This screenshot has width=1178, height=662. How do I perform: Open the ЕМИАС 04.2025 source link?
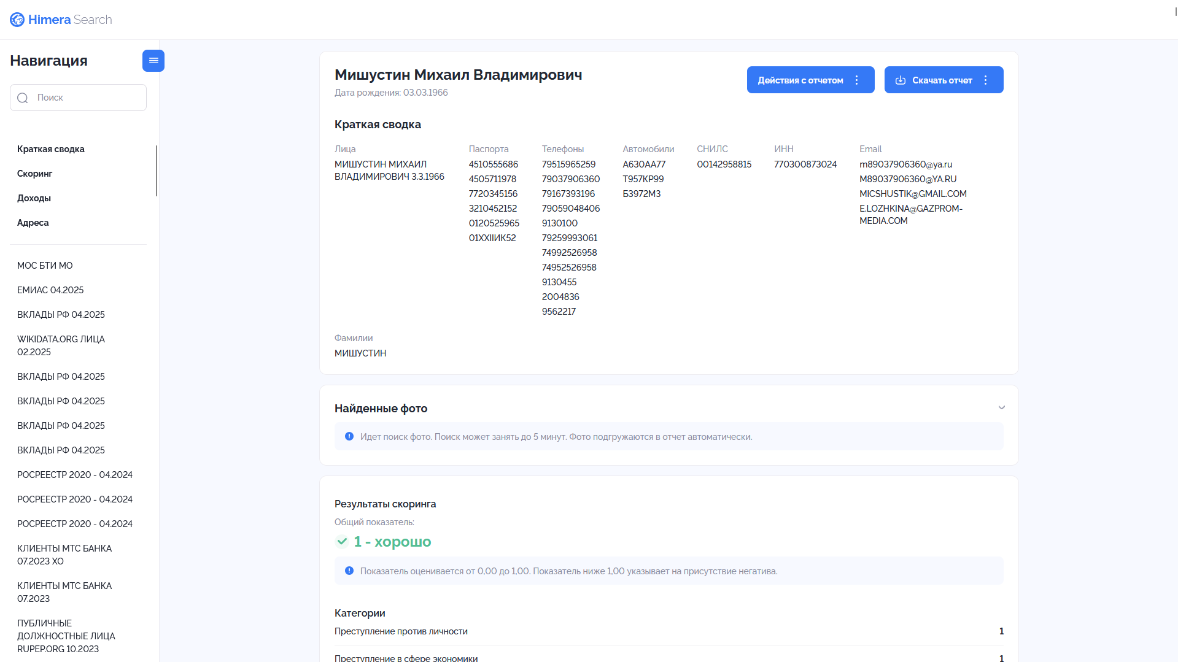(50, 290)
